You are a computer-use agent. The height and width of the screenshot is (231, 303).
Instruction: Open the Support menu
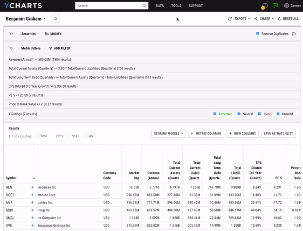[x=196, y=6]
